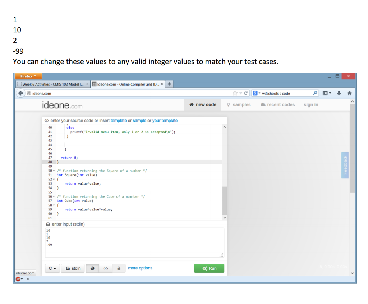Switch to Week 6 Activities tab

(52, 85)
